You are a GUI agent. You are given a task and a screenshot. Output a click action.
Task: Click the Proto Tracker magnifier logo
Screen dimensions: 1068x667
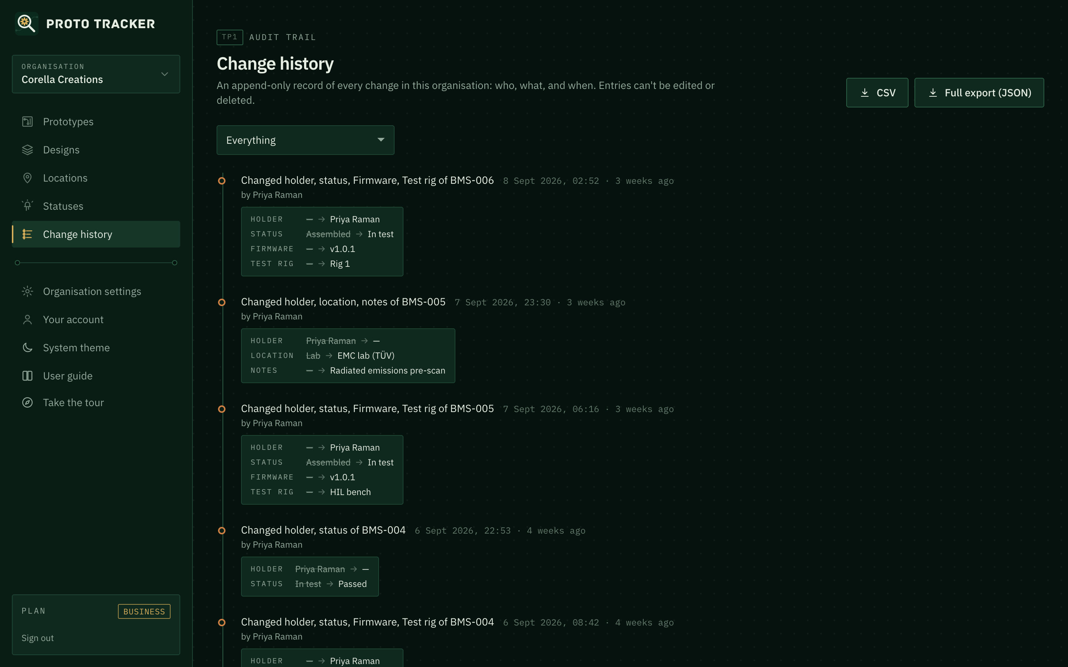point(26,23)
